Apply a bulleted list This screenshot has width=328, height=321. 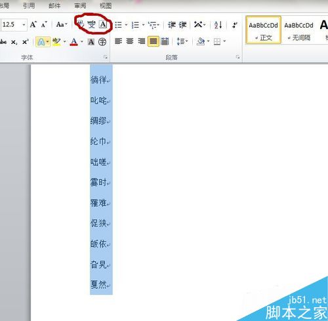(x=118, y=25)
